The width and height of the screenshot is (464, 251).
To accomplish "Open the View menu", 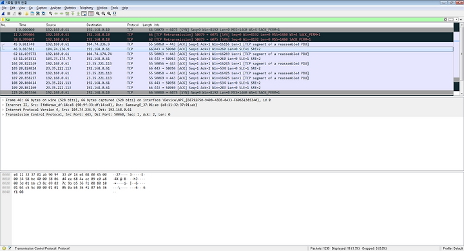I will (x=22, y=8).
